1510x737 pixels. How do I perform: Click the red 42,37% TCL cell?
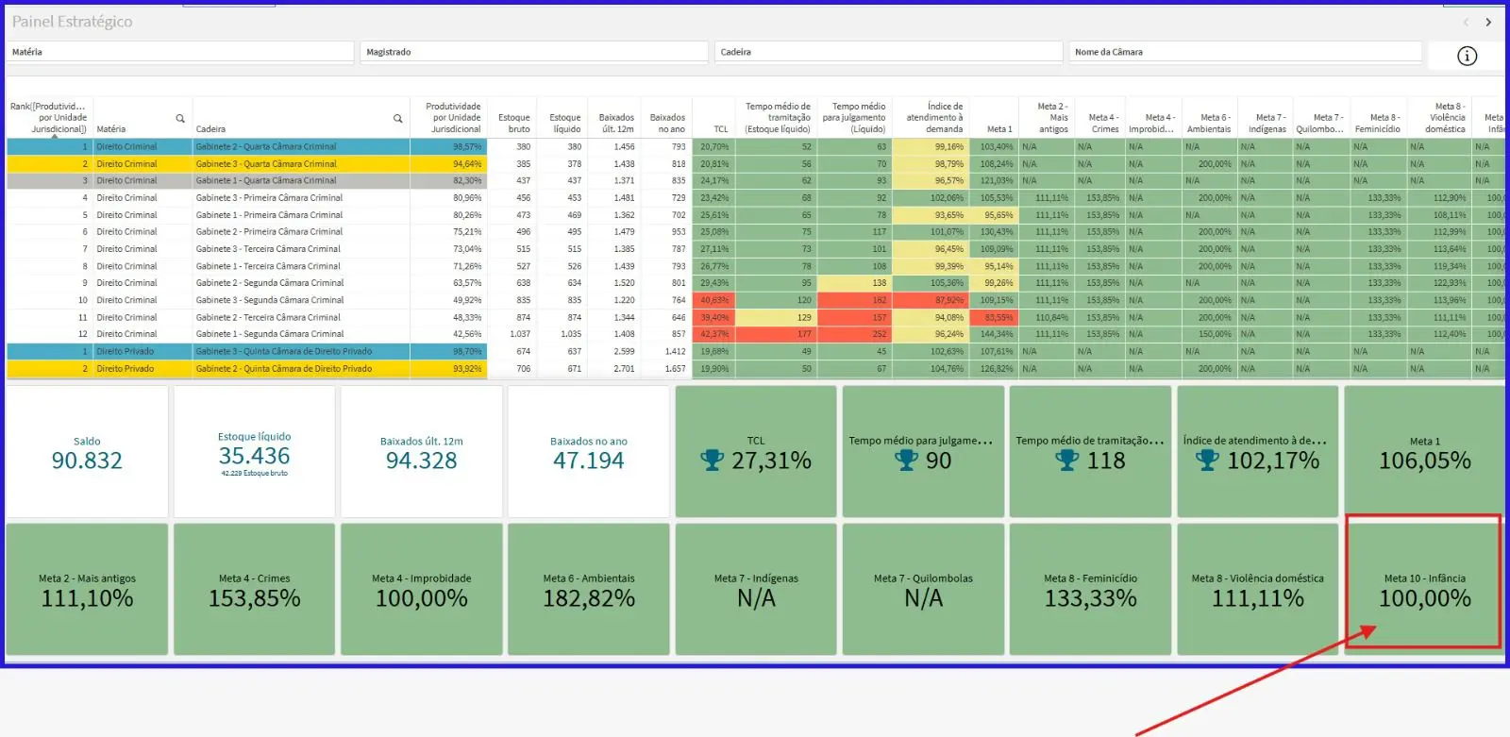[x=713, y=334]
